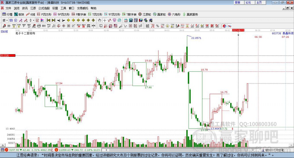
Task: Jump to first bar icon
Action: click(49, 20)
